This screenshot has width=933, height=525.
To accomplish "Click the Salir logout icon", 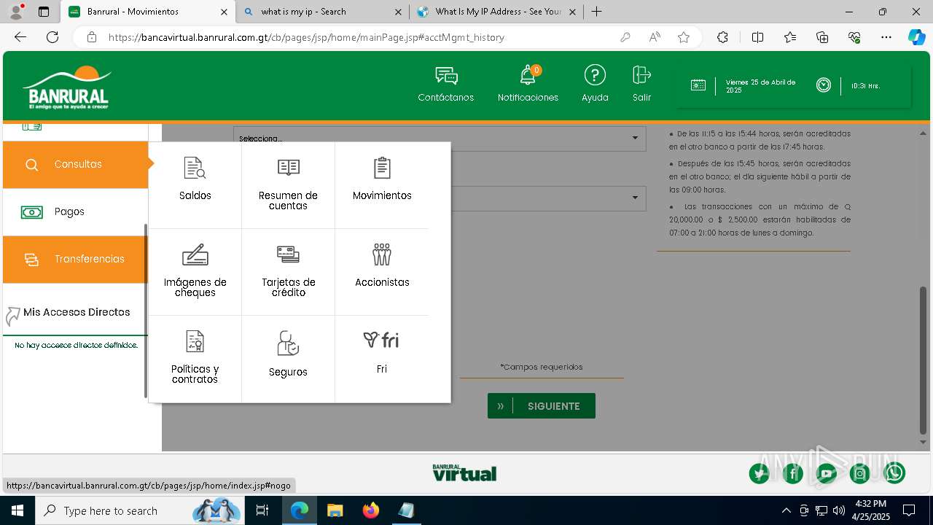I will pyautogui.click(x=641, y=75).
